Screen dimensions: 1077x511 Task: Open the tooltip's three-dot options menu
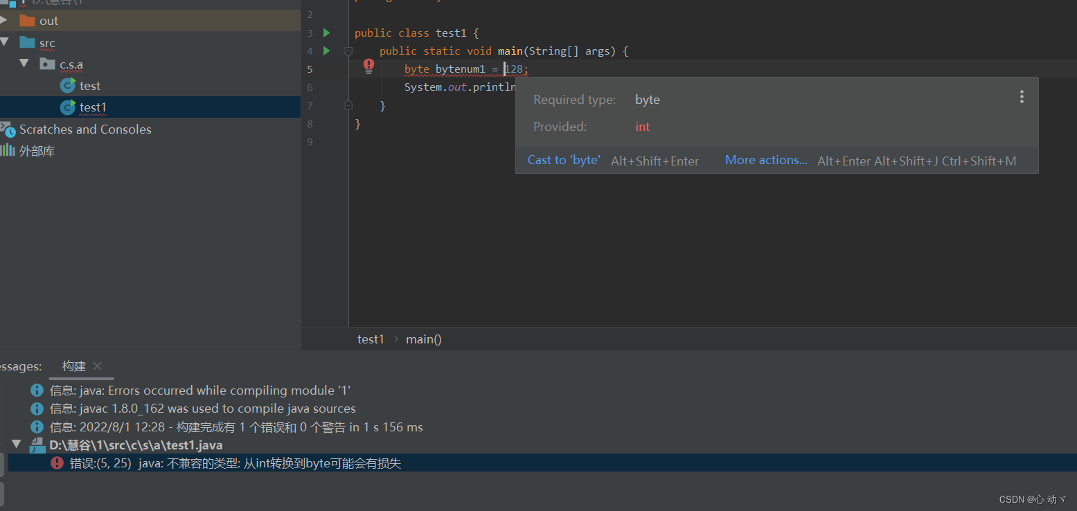tap(1022, 97)
